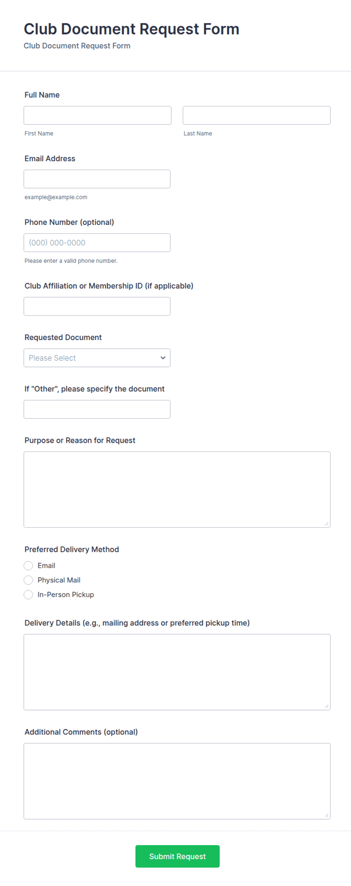This screenshot has height=886, width=351.
Task: Click Delivery Details textarea resize handle
Action: (326, 706)
